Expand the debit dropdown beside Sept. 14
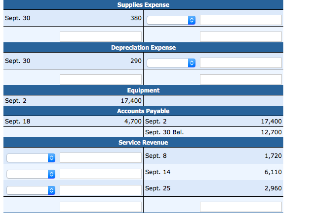 [x=31, y=174]
